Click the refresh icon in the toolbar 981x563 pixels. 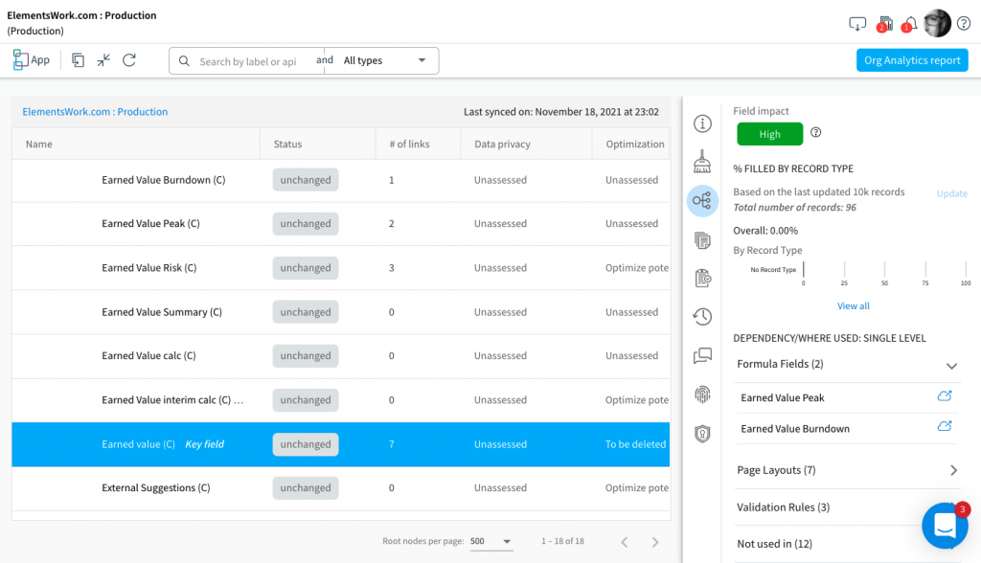[129, 60]
